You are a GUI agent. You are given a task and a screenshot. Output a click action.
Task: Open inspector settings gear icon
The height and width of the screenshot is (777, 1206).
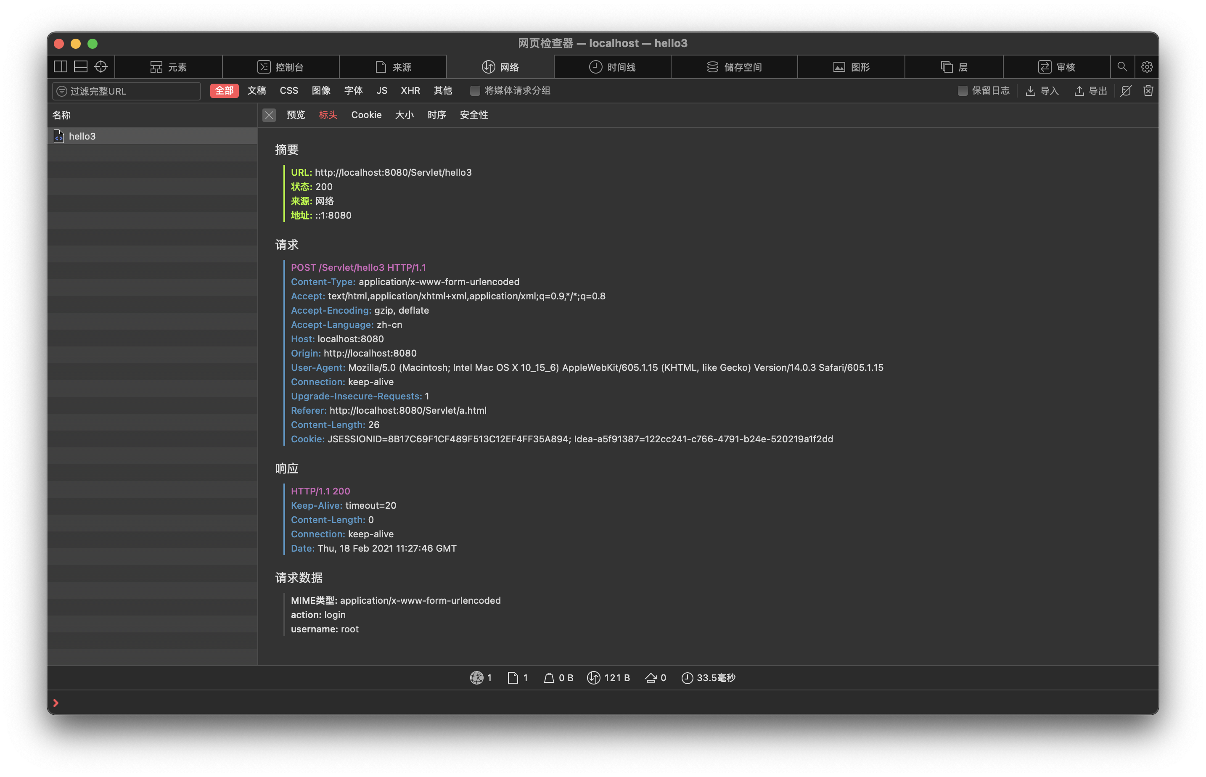1146,66
